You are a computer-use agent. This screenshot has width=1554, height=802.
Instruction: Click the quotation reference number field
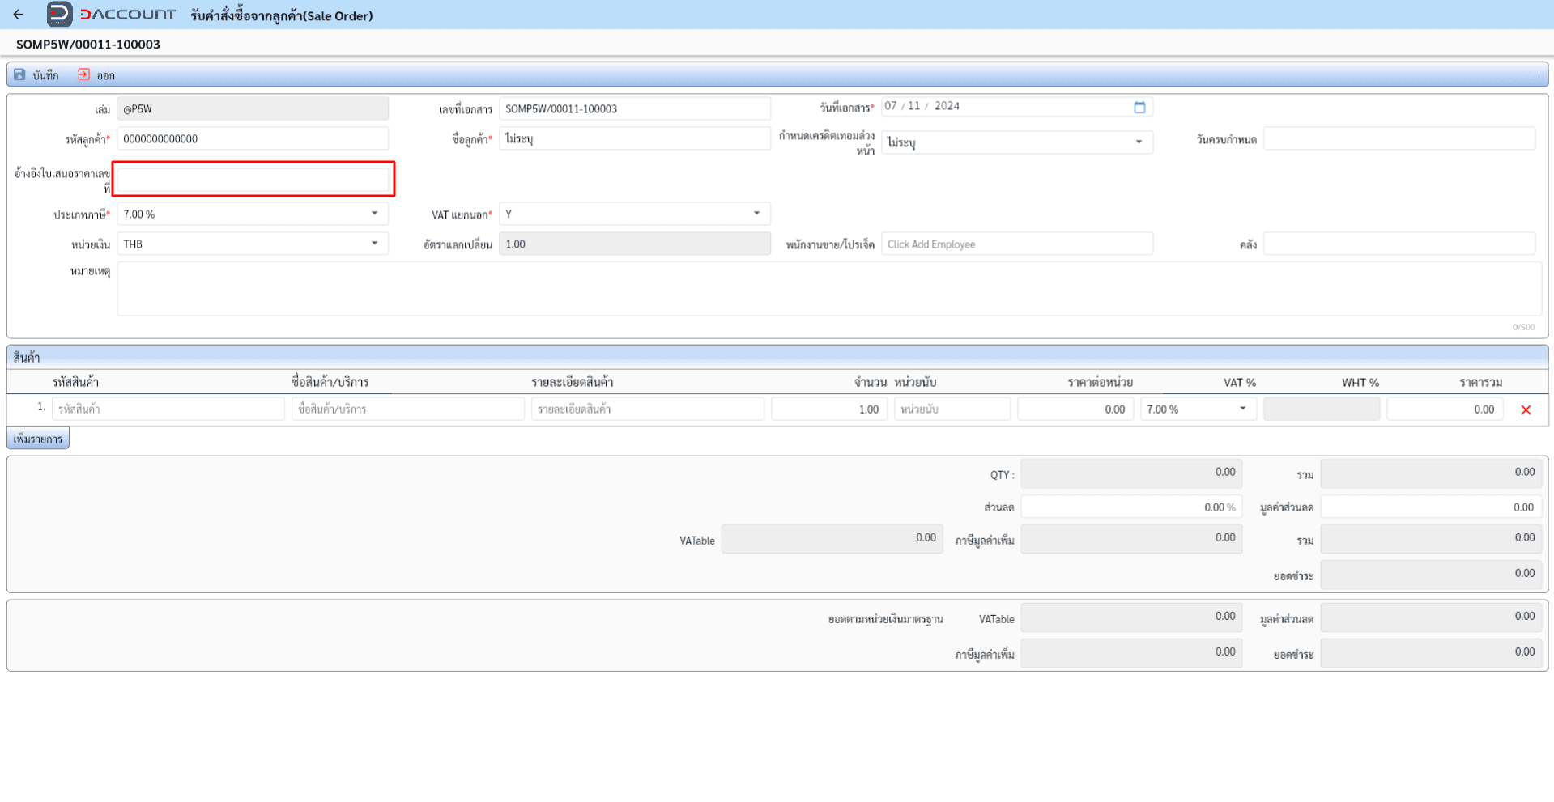(x=253, y=179)
